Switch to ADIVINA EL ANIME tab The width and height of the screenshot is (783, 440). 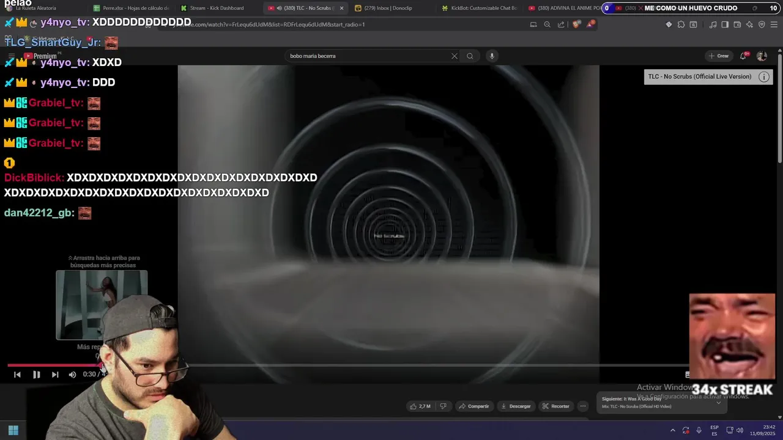564,8
